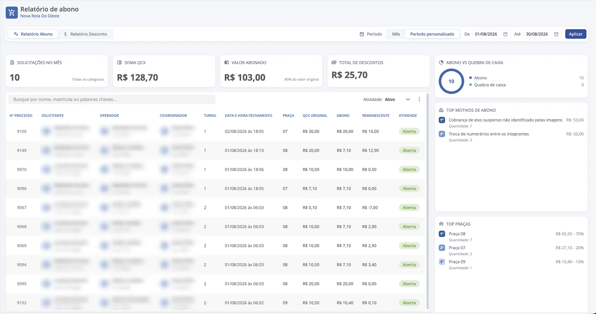Open calendar icon in De date field

505,34
